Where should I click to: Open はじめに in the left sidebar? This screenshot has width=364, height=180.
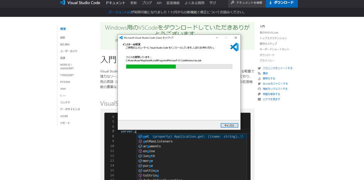coord(65,44)
